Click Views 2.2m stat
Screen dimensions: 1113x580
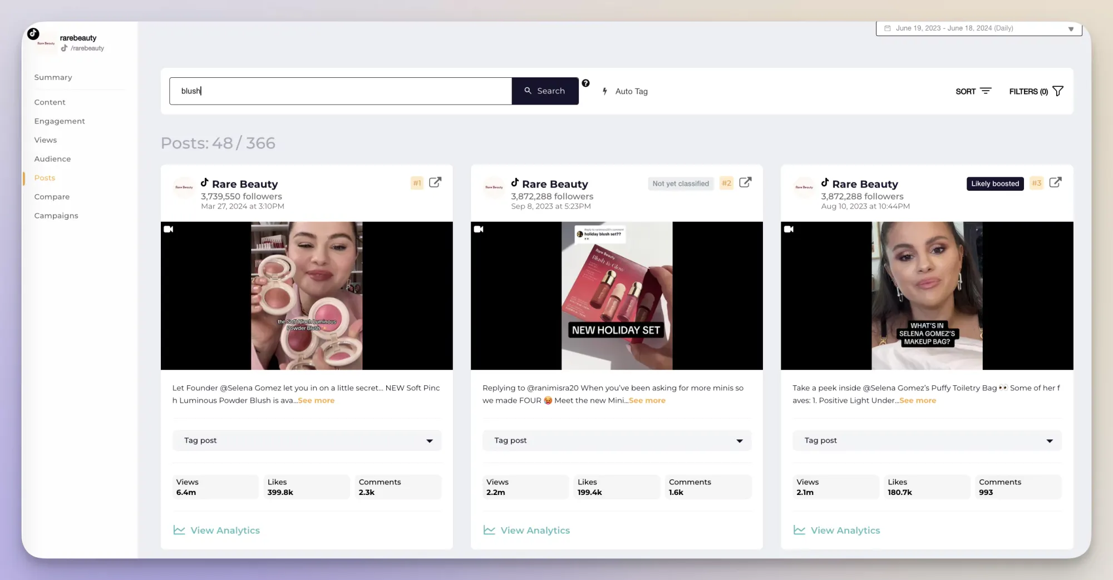525,487
